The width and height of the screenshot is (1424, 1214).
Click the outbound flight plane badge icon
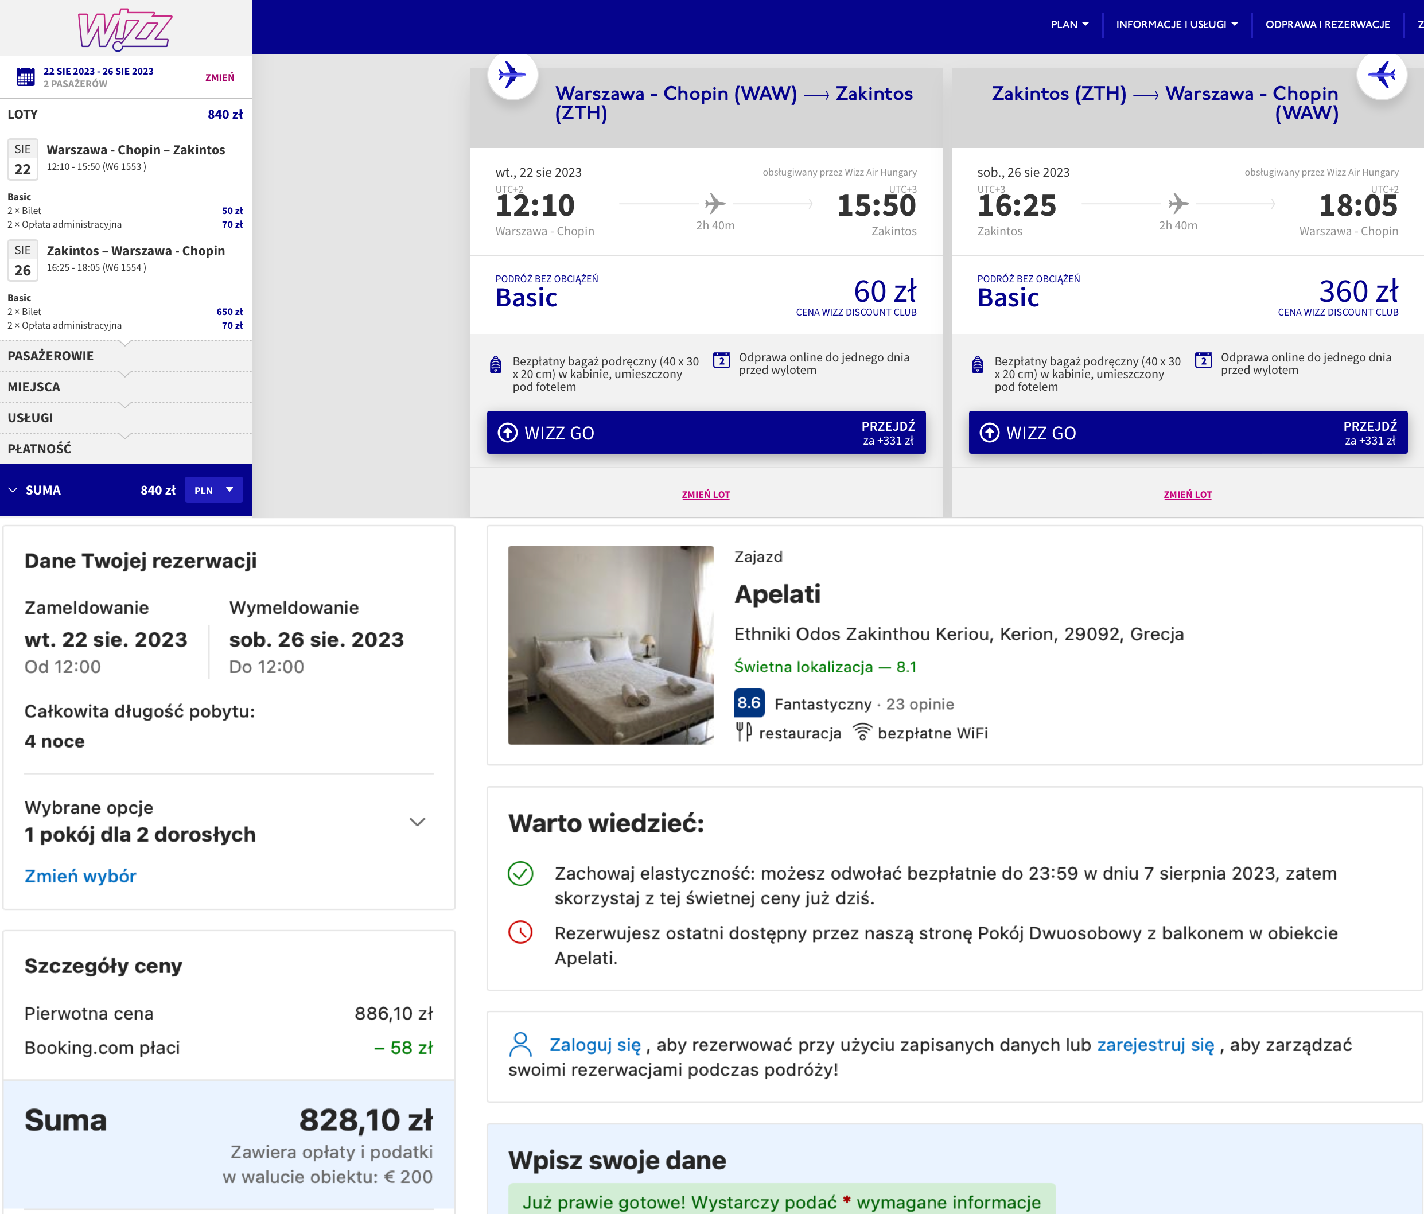pos(512,74)
